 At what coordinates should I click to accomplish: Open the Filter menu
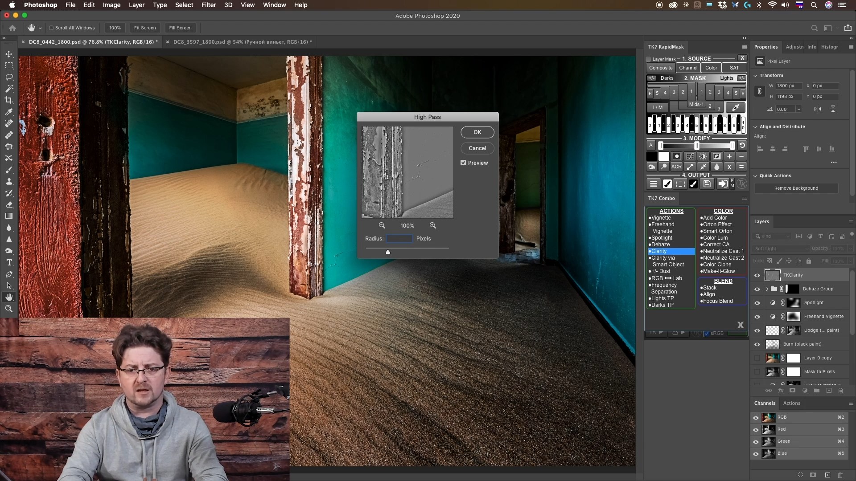208,5
